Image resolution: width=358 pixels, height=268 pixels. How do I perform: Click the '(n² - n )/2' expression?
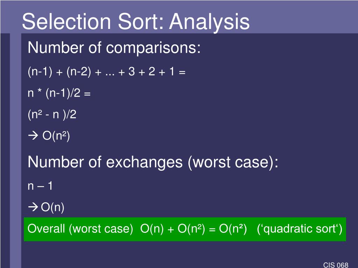(52, 114)
